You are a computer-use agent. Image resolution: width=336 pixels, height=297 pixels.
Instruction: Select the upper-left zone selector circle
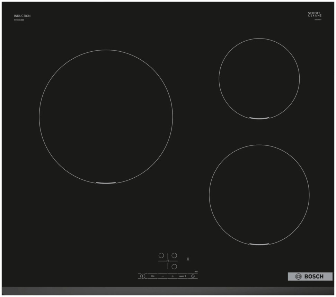coord(161,255)
